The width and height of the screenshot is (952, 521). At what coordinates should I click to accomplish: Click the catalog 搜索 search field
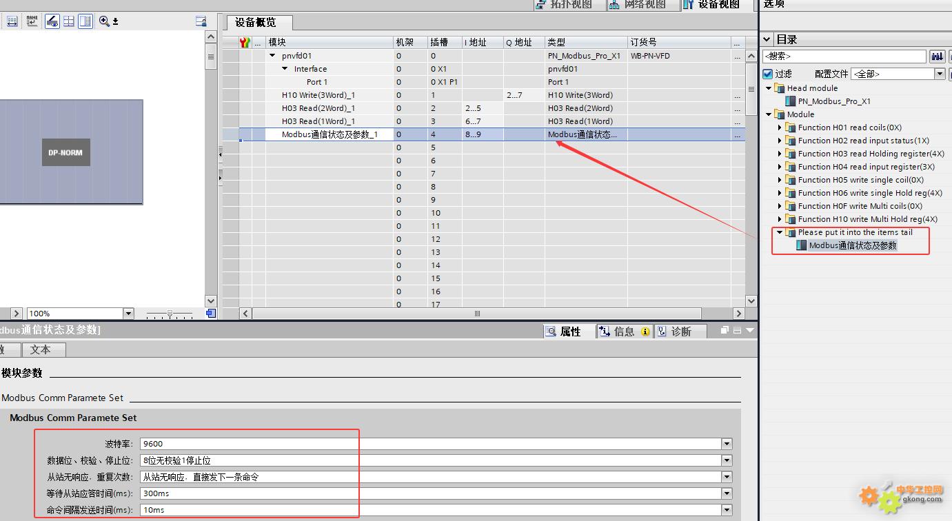tap(844, 57)
